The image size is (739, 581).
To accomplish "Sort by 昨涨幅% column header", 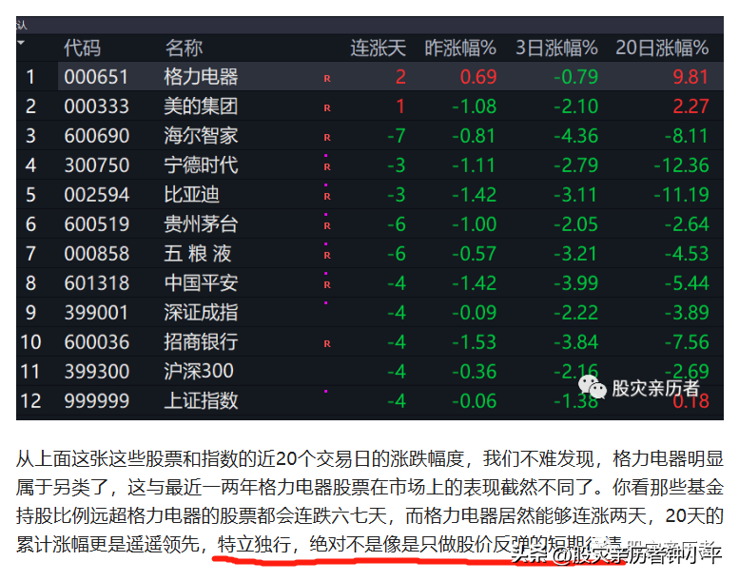I will [460, 48].
